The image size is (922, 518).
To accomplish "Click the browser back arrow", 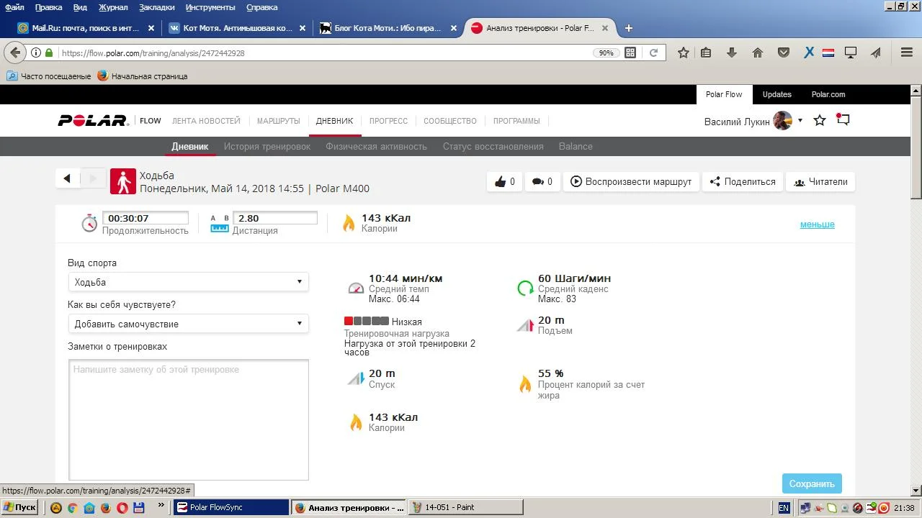I will coord(16,53).
